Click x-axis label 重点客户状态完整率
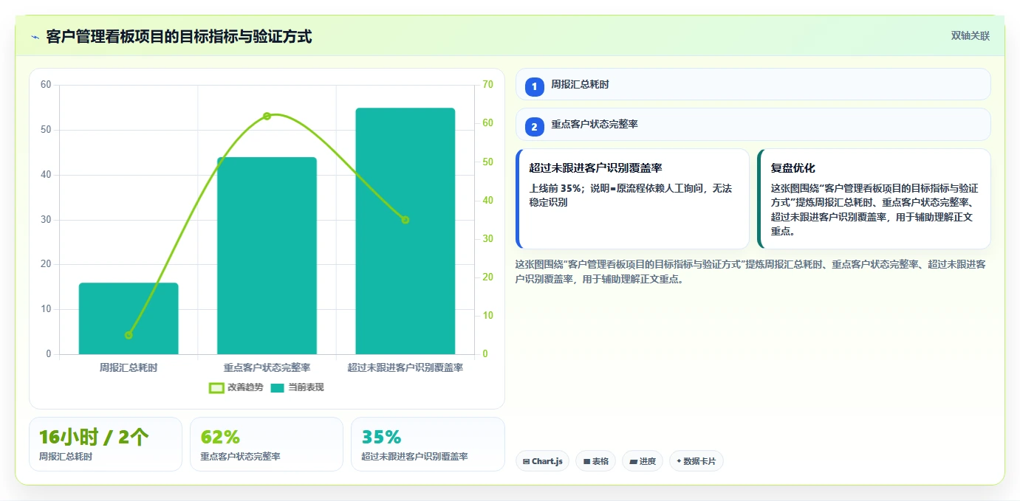 click(x=267, y=367)
